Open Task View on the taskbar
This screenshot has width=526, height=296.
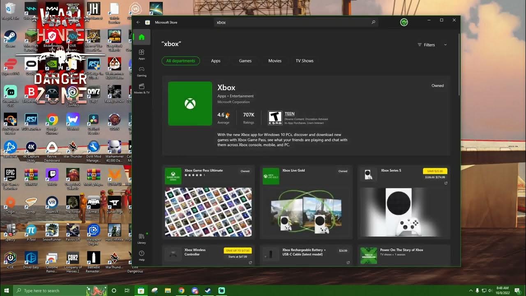(x=127, y=291)
